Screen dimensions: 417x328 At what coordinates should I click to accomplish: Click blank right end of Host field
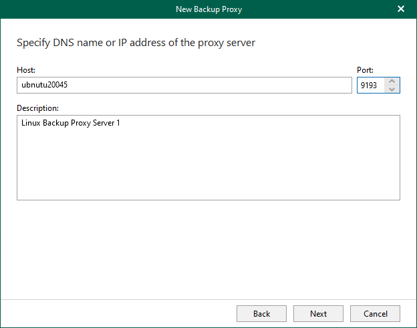[x=321, y=86]
